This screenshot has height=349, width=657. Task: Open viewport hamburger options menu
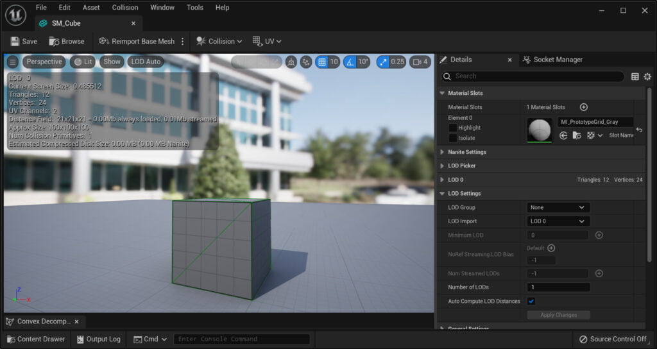pos(13,62)
